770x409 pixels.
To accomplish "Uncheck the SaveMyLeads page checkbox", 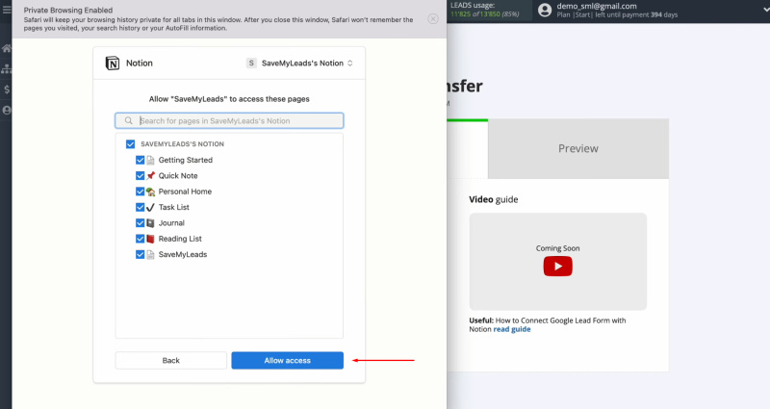I will [x=140, y=254].
